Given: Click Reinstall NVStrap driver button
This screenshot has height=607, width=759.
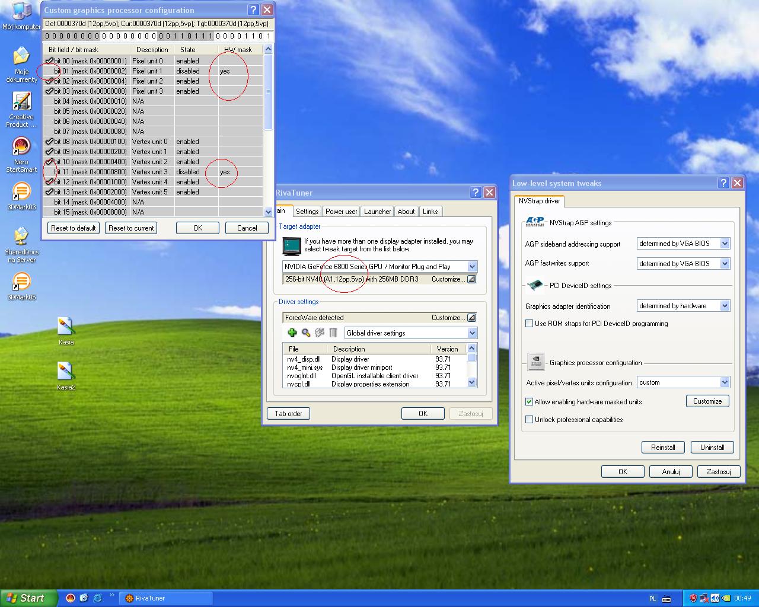Looking at the screenshot, I should click(663, 448).
